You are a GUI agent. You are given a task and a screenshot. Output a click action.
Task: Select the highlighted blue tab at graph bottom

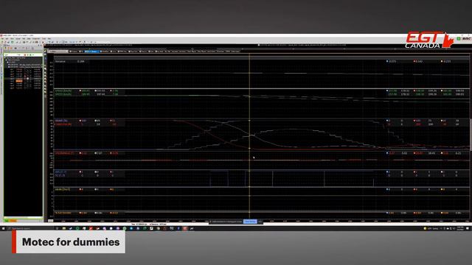pos(250,222)
